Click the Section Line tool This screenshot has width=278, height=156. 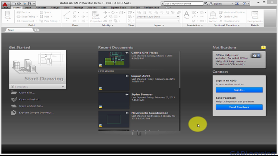(x=228, y=17)
